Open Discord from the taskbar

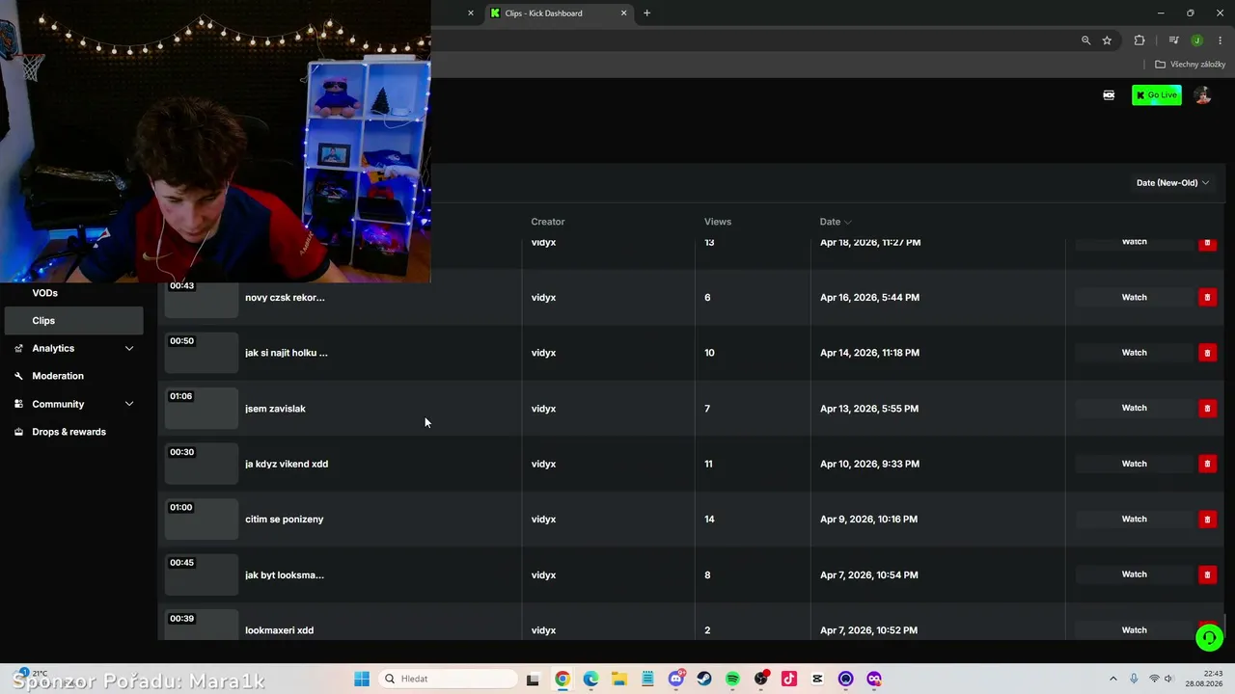(x=676, y=679)
